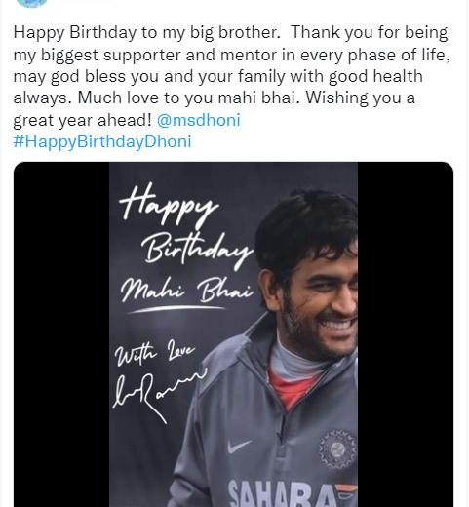This screenshot has width=469, height=507.
Task: Click the white brush underline below Mahi Bhai
Action: click(176, 309)
